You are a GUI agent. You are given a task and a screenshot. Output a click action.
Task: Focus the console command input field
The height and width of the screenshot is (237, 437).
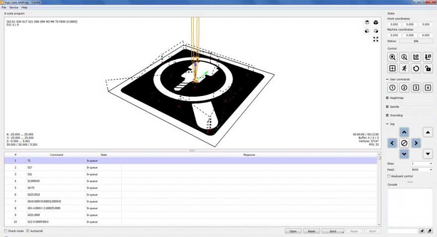pos(402,231)
